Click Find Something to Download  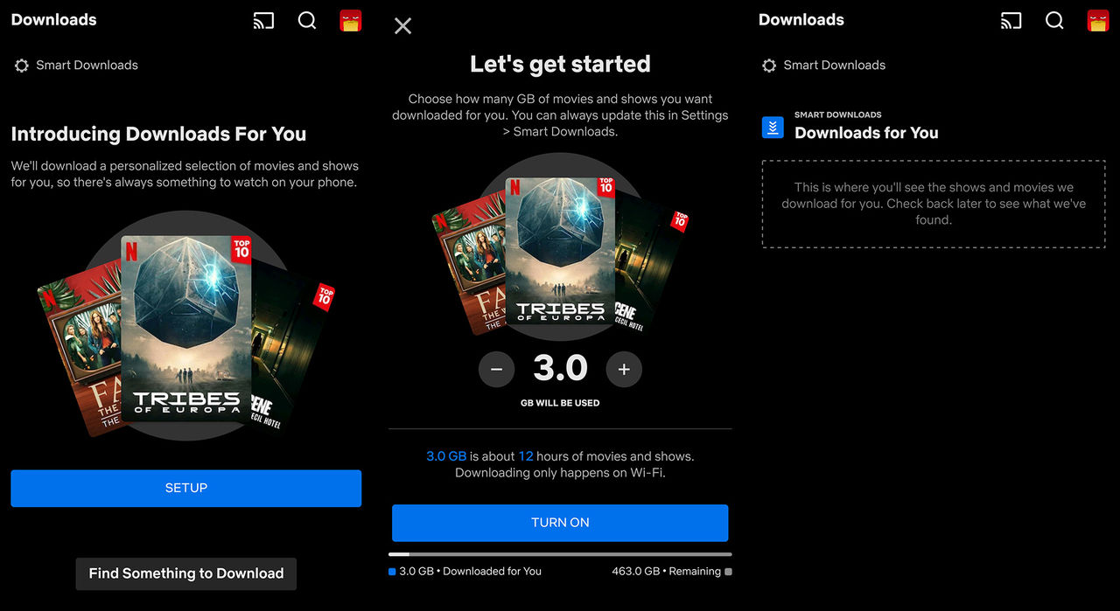(x=185, y=573)
